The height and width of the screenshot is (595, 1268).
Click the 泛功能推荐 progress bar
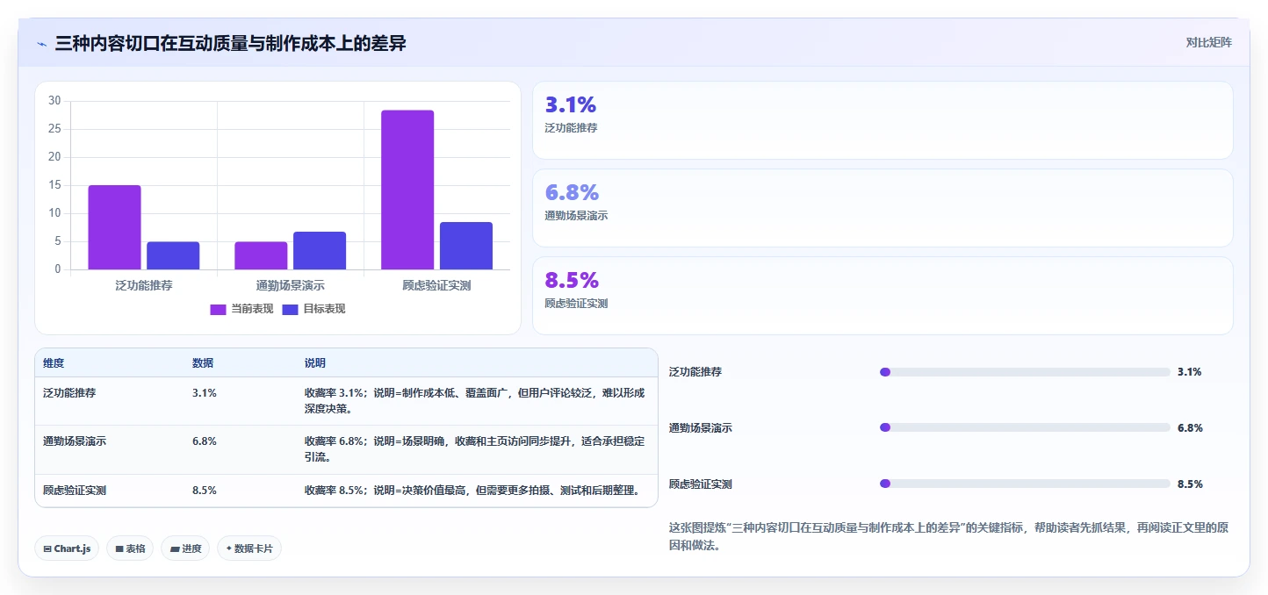point(1025,372)
